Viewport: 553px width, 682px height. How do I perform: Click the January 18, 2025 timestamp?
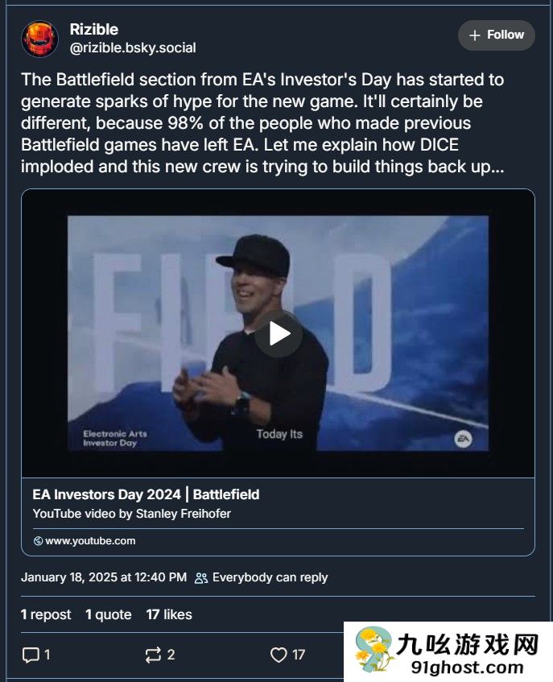point(103,577)
